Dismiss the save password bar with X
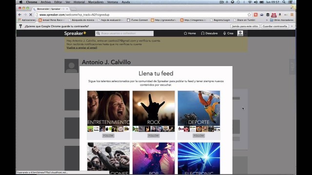Viewport: 312px width, 175px height. coord(292,26)
